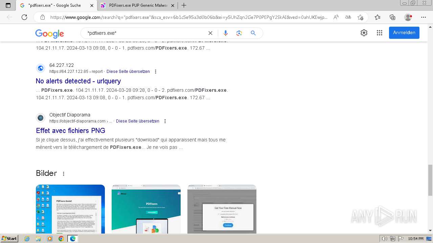This screenshot has height=243, width=433.
Task: Submit search with magnifier icon
Action: [253, 33]
